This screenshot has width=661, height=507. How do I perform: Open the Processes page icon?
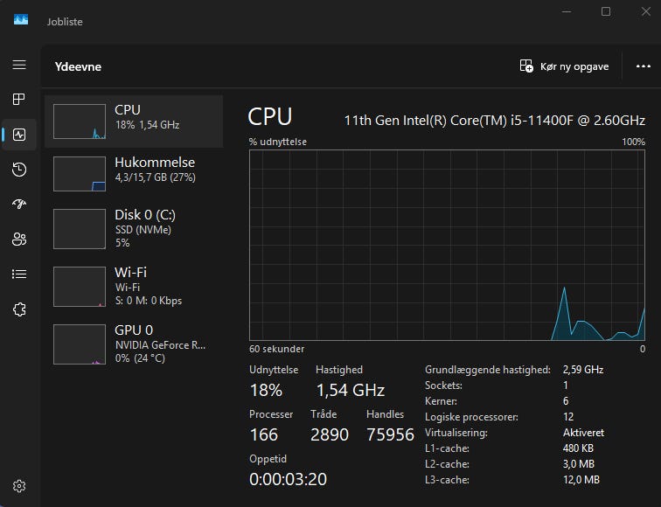(19, 100)
